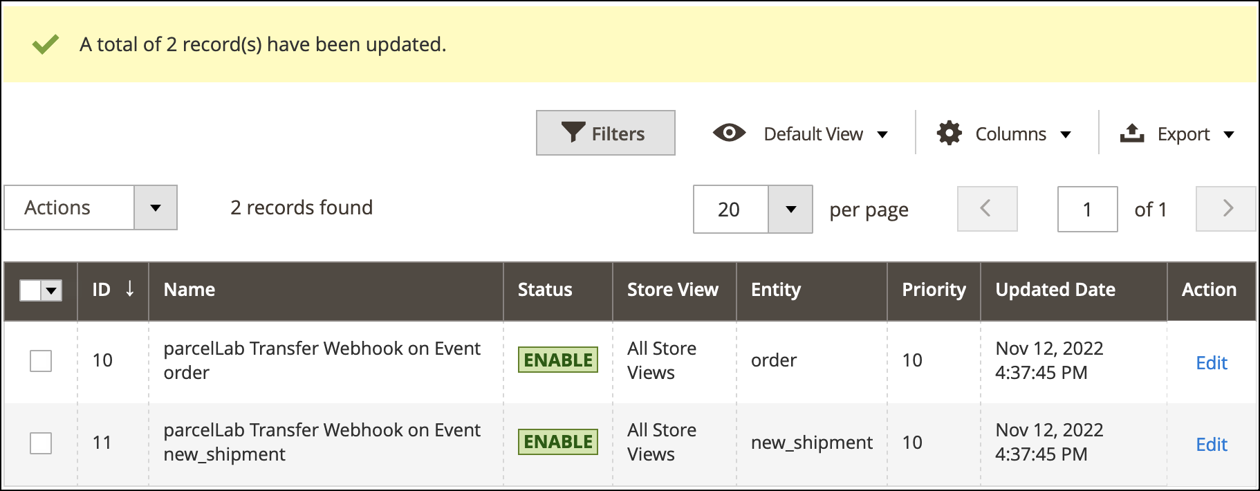
Task: Go to the next page arrow
Action: pyautogui.click(x=1226, y=208)
